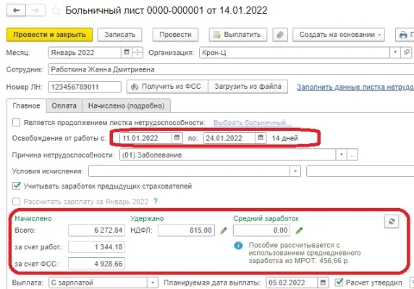Click the Выплатить button
The height and width of the screenshot is (289, 414).
(238, 35)
